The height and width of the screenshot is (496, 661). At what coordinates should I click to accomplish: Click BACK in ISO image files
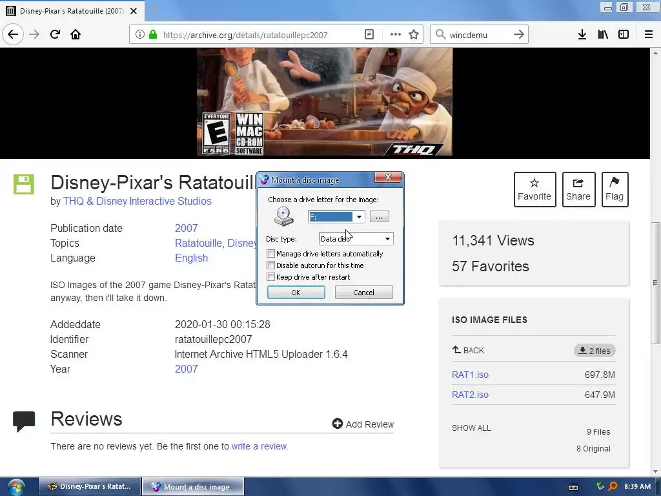coord(469,350)
